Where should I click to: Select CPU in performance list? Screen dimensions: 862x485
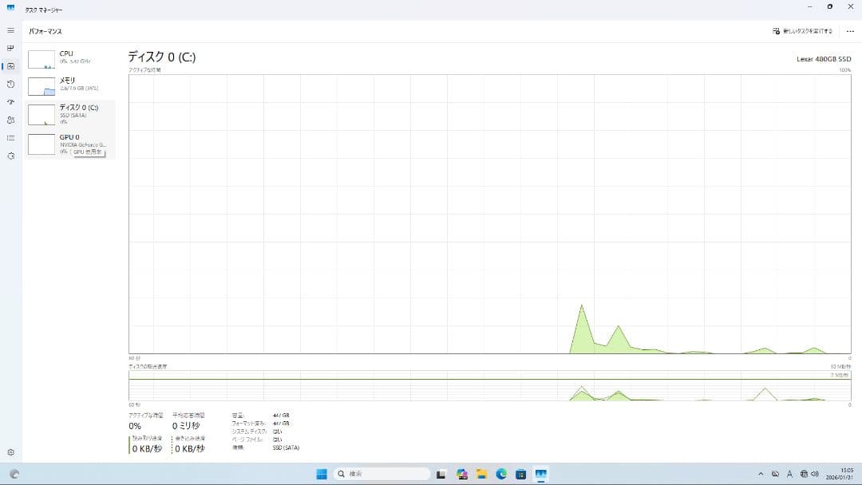click(x=69, y=57)
